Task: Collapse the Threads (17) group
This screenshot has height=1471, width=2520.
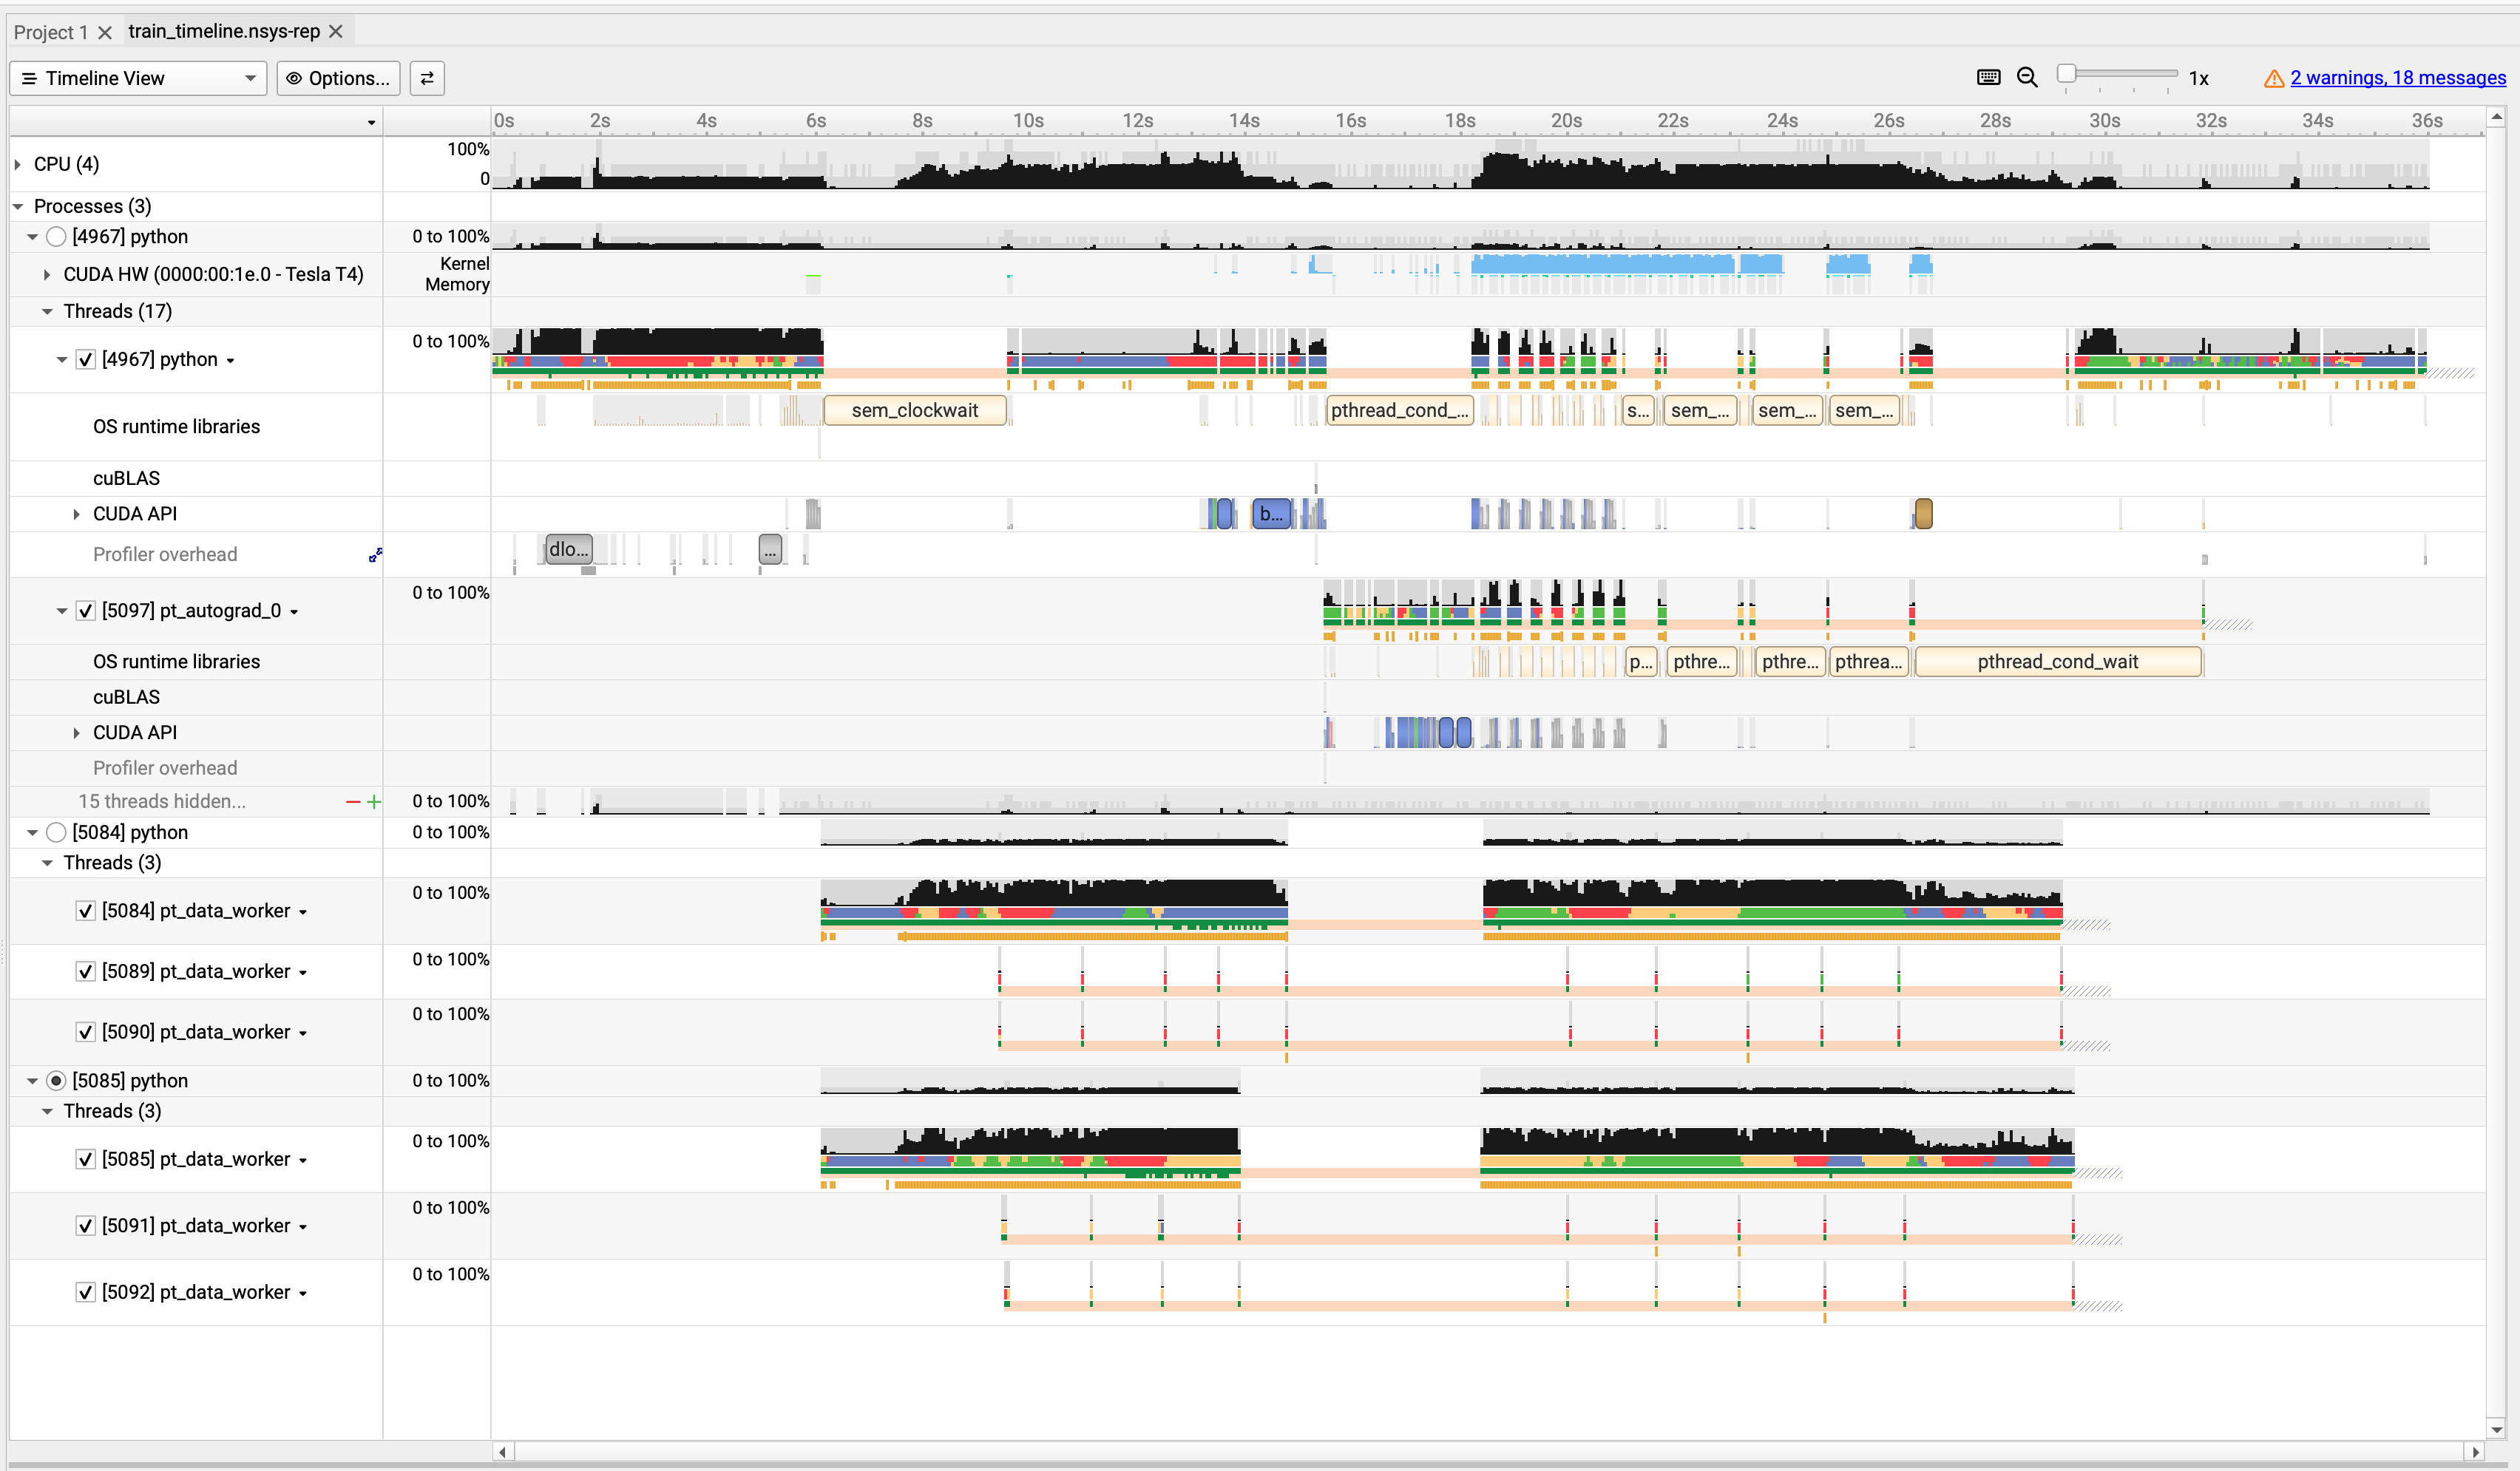Action: click(47, 311)
